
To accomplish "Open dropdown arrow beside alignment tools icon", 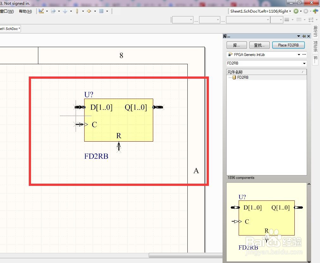I will coord(59,11).
